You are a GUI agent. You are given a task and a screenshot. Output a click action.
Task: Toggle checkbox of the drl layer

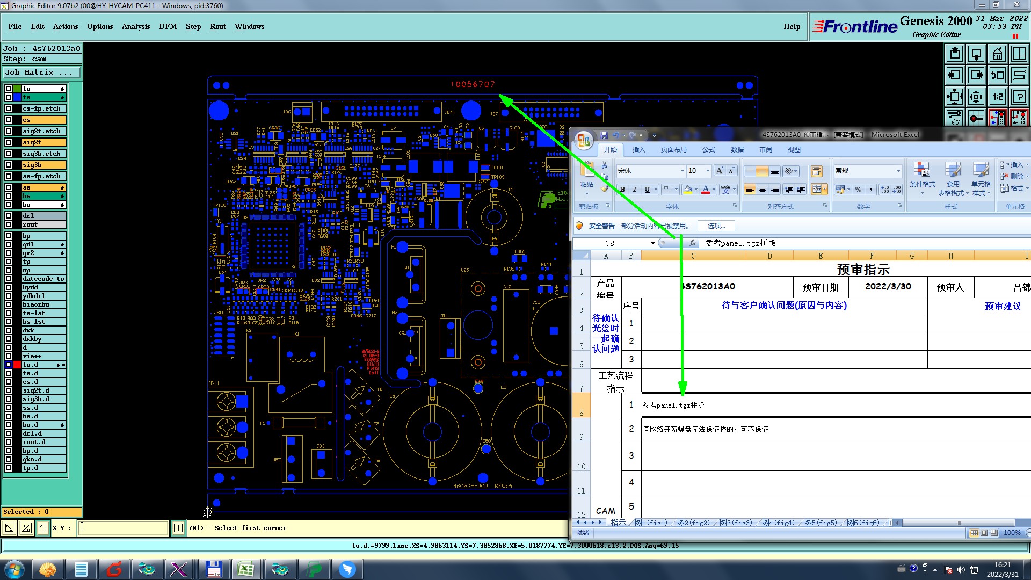pyautogui.click(x=9, y=216)
